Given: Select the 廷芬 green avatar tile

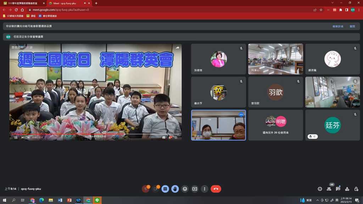Looking at the screenshot, I should 333,125.
